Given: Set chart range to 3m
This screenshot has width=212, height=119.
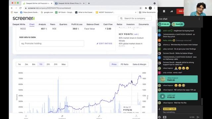Looking at the screenshot, I should (26, 64).
